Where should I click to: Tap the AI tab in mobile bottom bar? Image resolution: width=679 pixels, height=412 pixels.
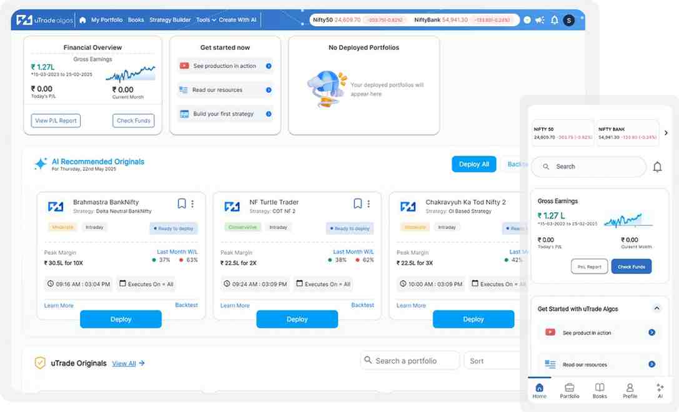pyautogui.click(x=660, y=390)
